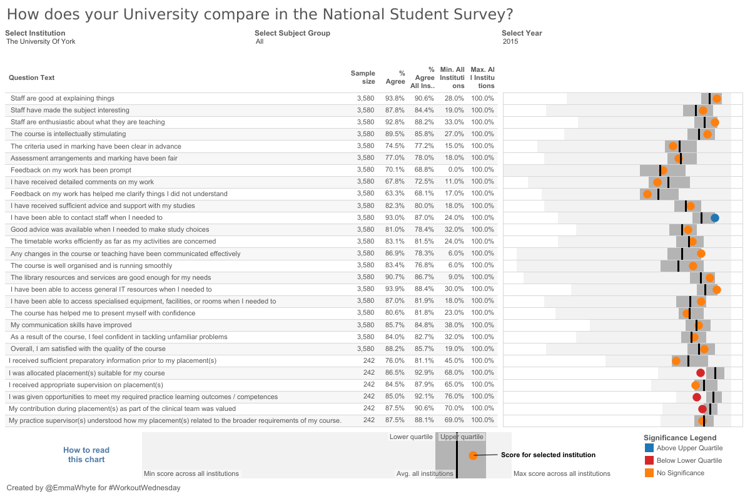Click the orange No Significance legend swatch
Screen dimensions: 750x499
(x=649, y=473)
